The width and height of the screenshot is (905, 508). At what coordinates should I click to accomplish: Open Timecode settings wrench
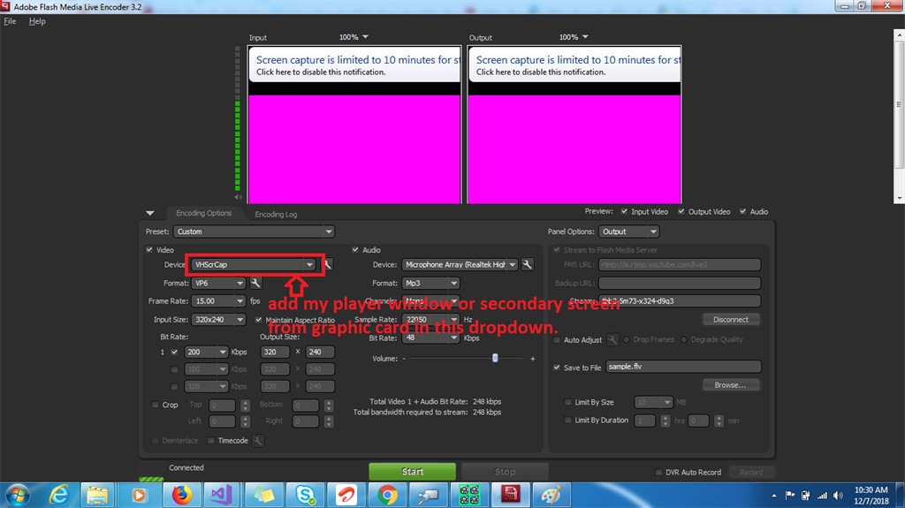tap(257, 441)
